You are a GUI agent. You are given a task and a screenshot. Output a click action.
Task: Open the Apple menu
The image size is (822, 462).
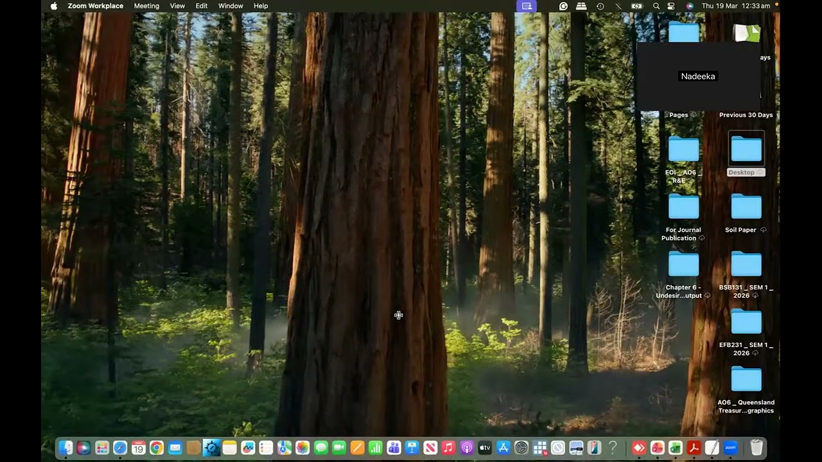pos(54,6)
